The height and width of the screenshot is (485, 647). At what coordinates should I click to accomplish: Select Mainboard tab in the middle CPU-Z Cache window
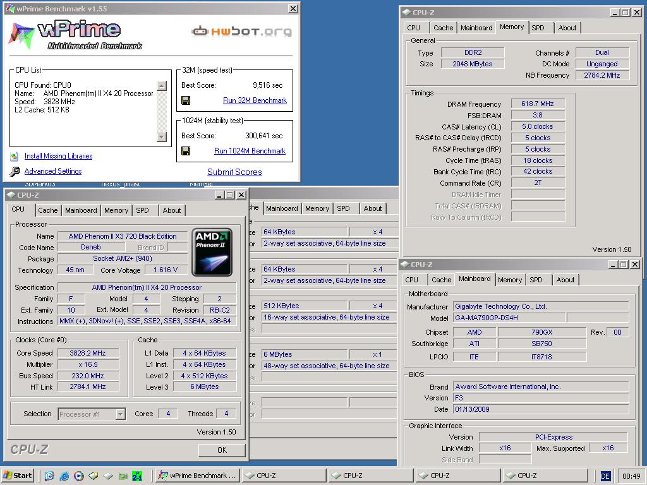pos(282,208)
